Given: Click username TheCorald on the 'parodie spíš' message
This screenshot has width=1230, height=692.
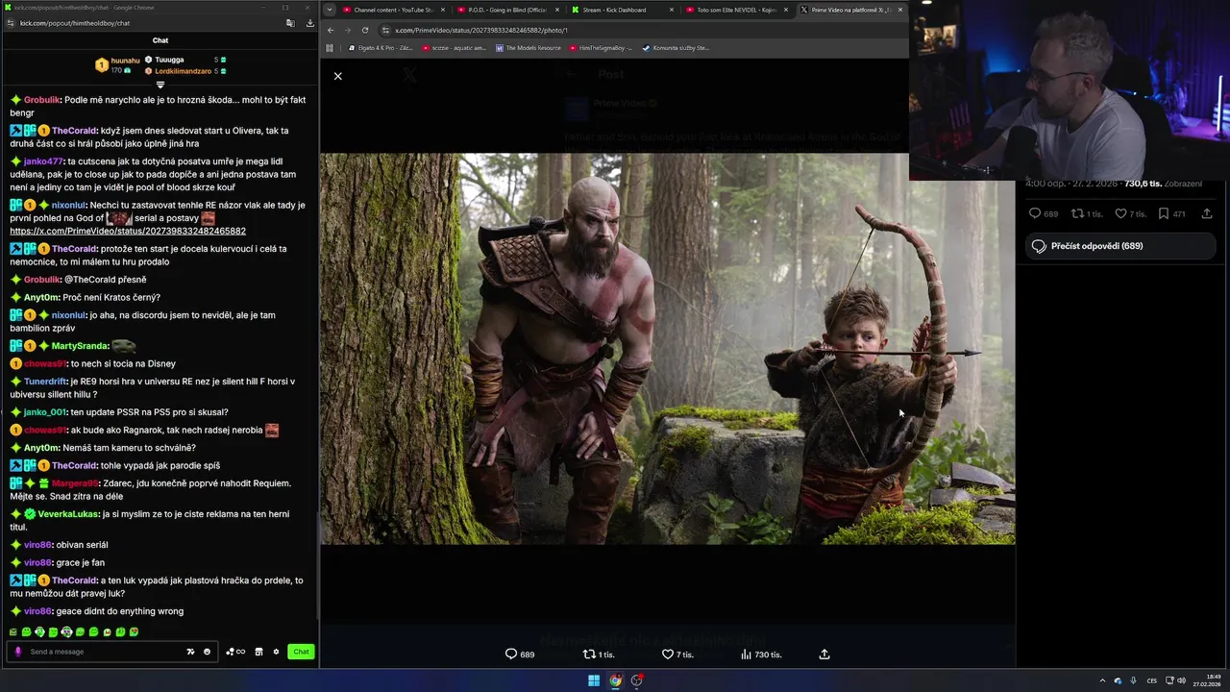Looking at the screenshot, I should (x=74, y=465).
